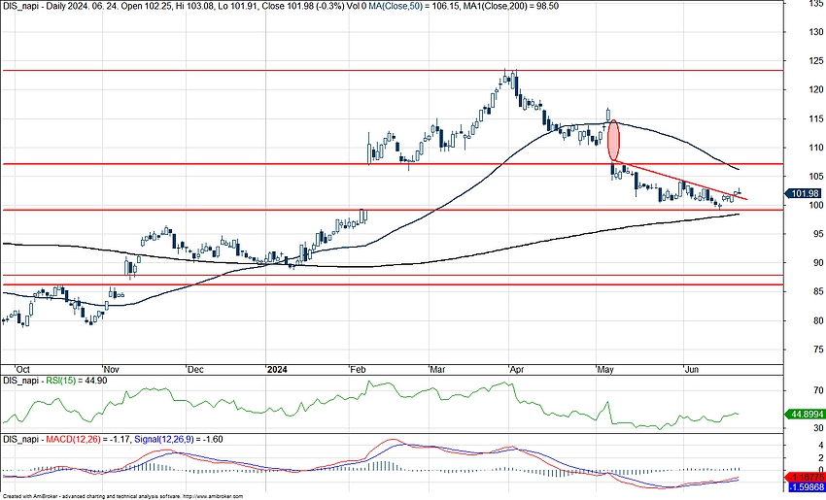This screenshot has width=826, height=500.
Task: Select the Mar label on the time axis
Action: [437, 370]
